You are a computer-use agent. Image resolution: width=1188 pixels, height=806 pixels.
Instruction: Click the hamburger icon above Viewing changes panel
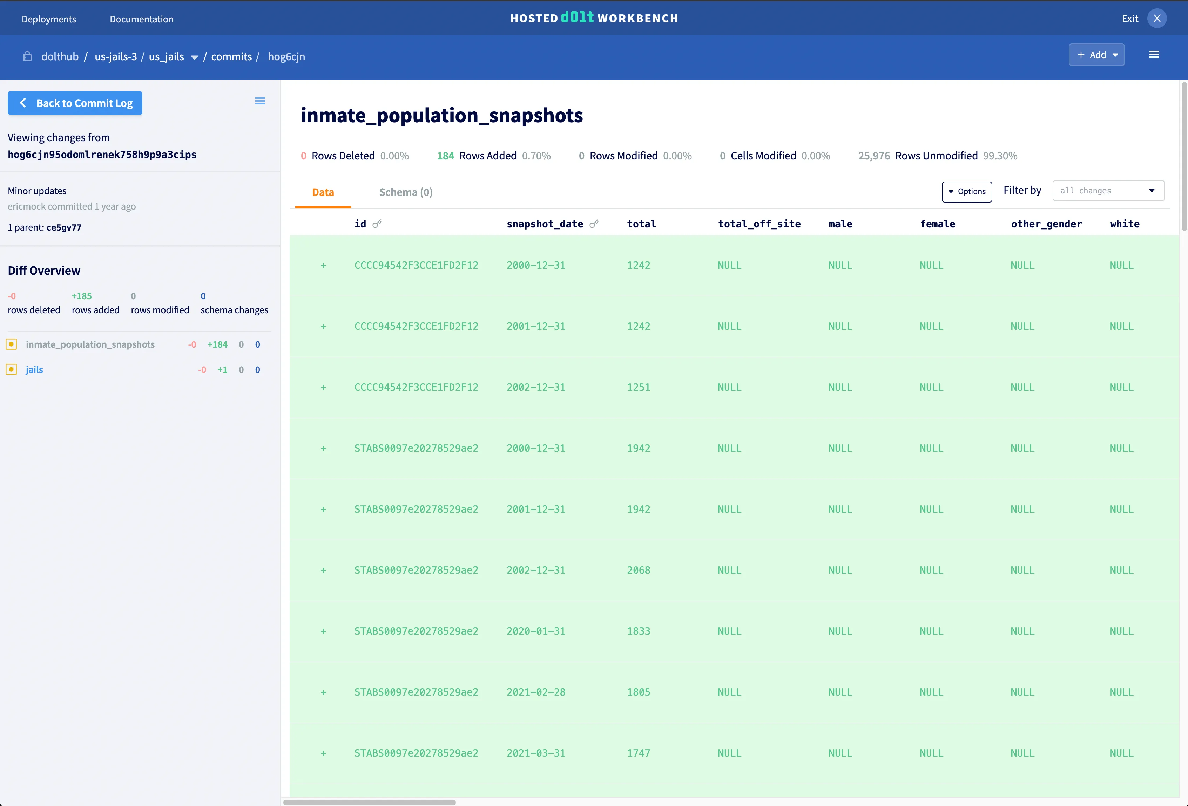tap(260, 101)
